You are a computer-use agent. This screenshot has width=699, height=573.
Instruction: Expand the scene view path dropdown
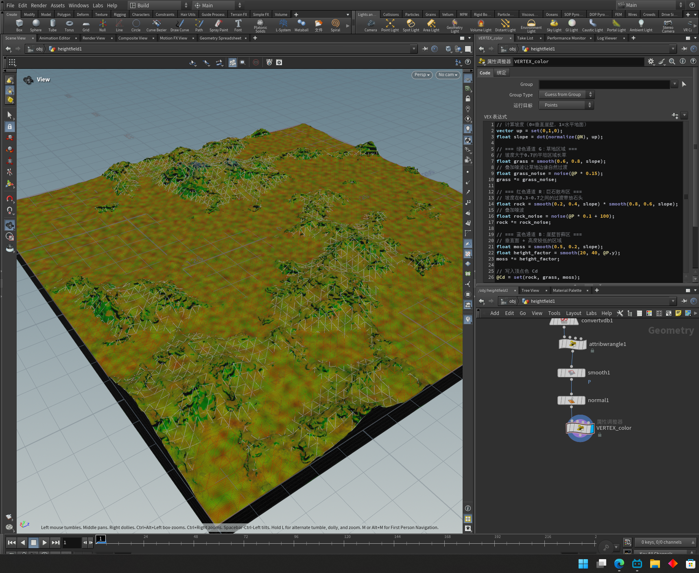(x=414, y=49)
